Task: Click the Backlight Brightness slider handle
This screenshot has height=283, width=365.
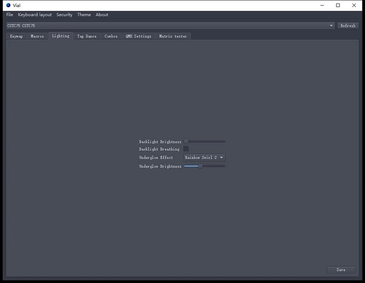Action: click(186, 142)
